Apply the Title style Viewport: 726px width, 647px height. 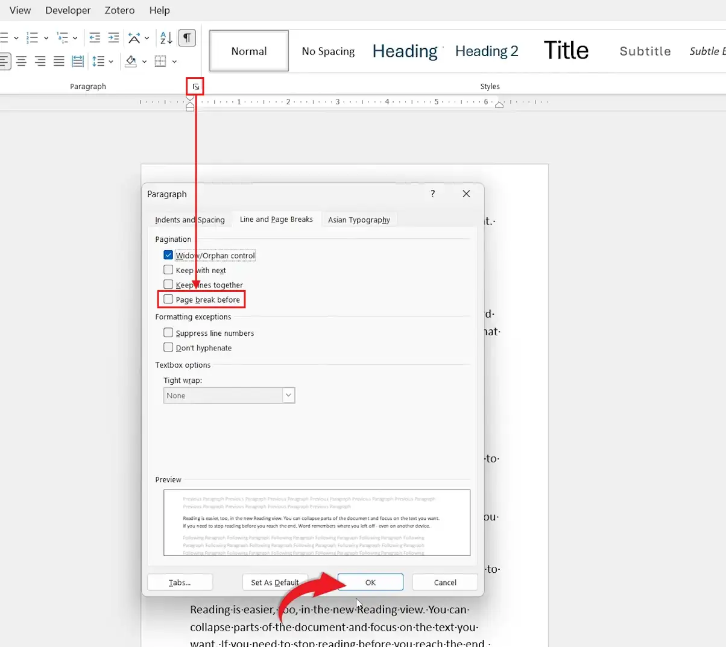coord(566,51)
